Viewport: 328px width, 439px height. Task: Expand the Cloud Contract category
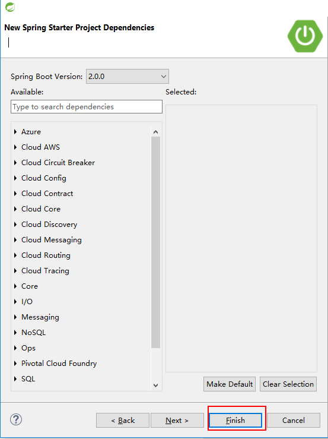click(x=15, y=194)
